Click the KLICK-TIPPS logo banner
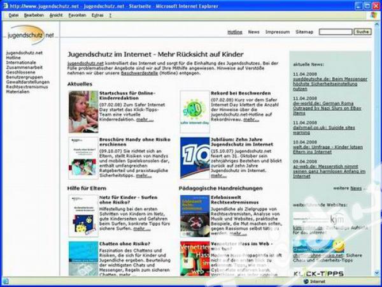The image size is (382, 287). [x=319, y=272]
